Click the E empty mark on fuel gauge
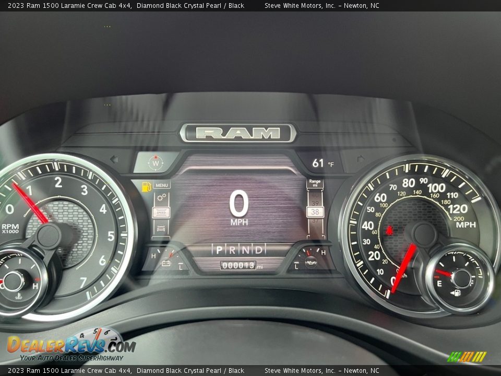 coord(439,284)
